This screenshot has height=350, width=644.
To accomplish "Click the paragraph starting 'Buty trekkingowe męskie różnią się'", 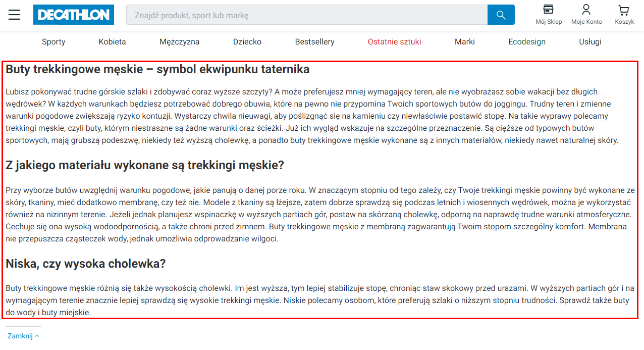I will [x=320, y=301].
